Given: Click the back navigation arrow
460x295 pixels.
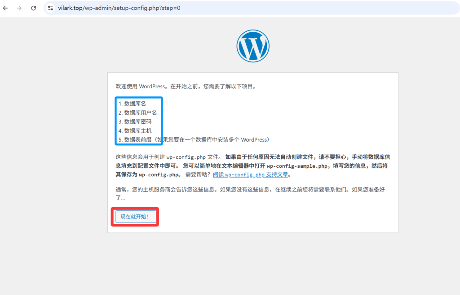Looking at the screenshot, I should [5, 8].
